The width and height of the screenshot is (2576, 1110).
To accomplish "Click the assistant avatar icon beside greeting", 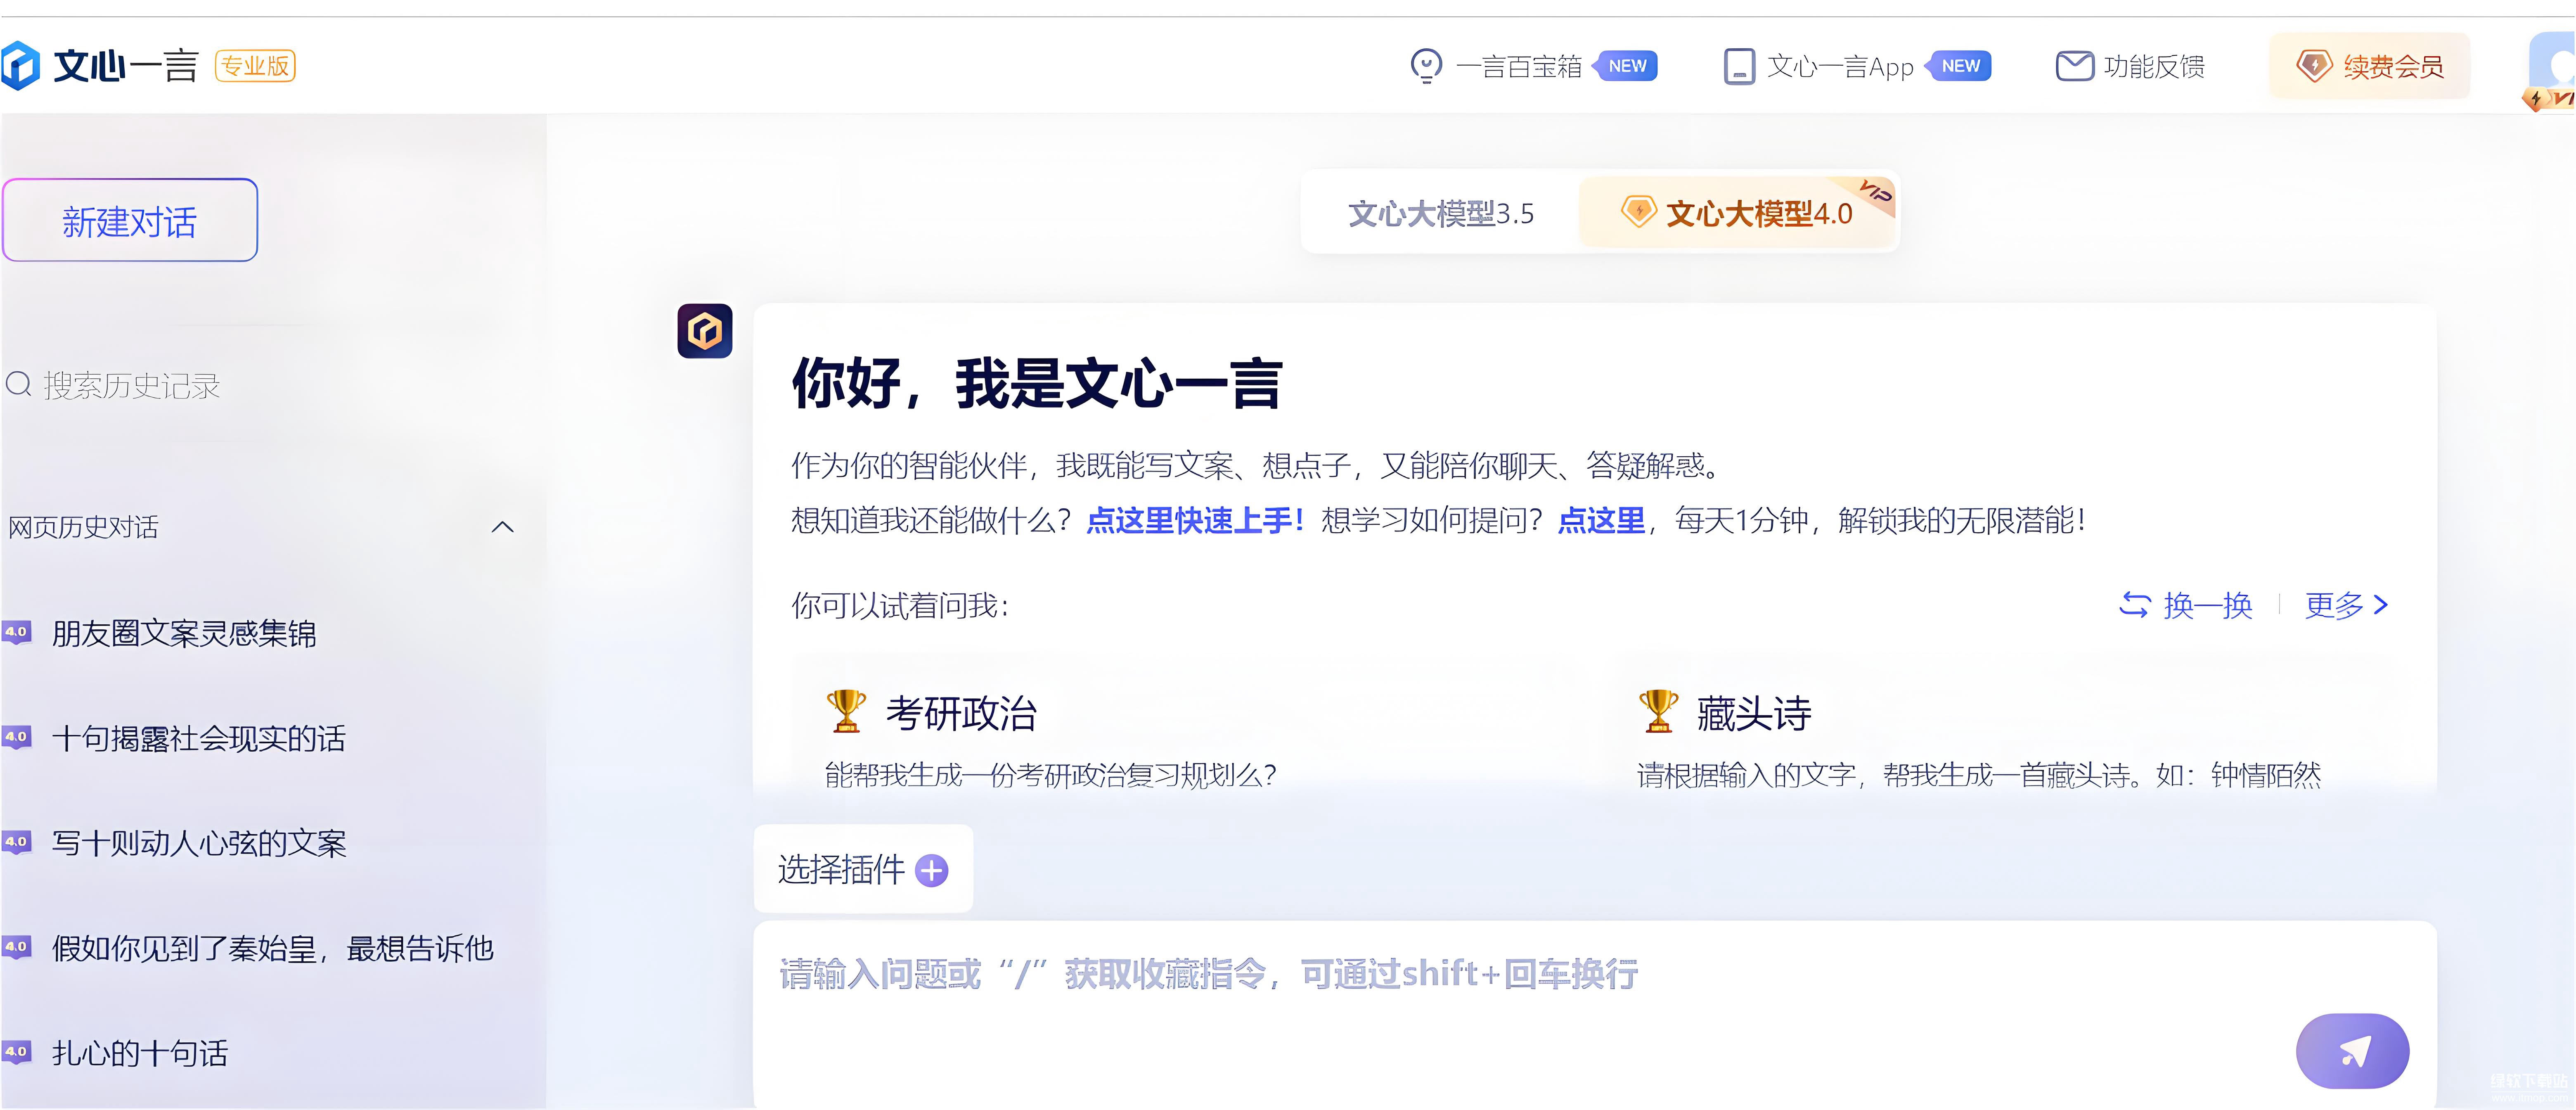I will [x=705, y=331].
